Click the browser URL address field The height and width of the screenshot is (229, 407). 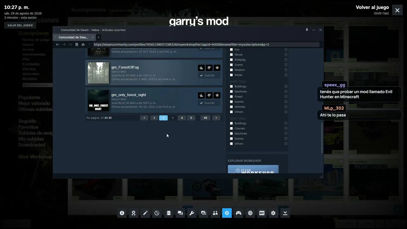pyautogui.click(x=206, y=45)
